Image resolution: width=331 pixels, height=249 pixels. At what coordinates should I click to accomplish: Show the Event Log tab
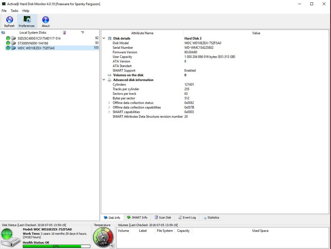click(187, 217)
